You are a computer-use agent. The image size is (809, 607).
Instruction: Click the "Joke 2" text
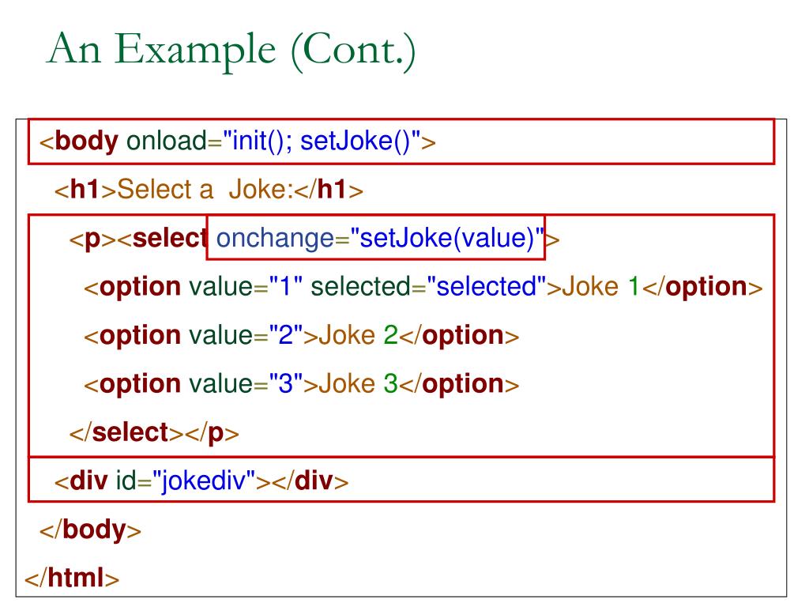(x=358, y=335)
